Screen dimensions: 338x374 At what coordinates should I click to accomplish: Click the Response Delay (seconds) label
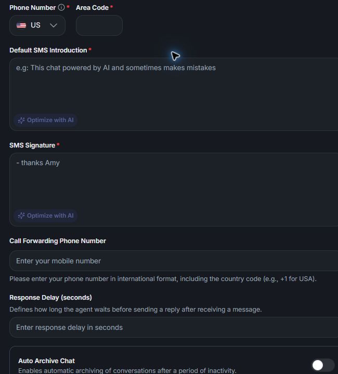pos(50,298)
